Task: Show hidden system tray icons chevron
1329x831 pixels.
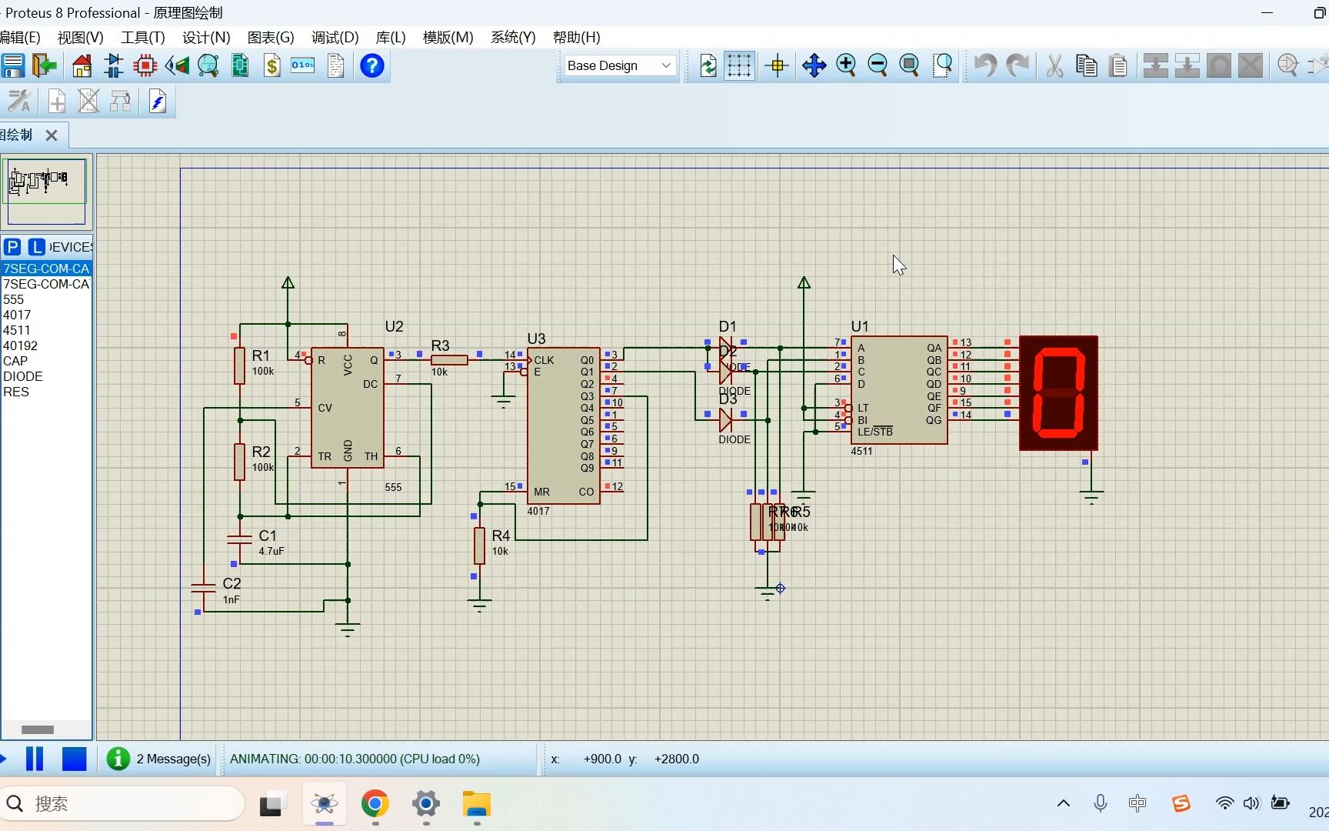Action: 1064,803
